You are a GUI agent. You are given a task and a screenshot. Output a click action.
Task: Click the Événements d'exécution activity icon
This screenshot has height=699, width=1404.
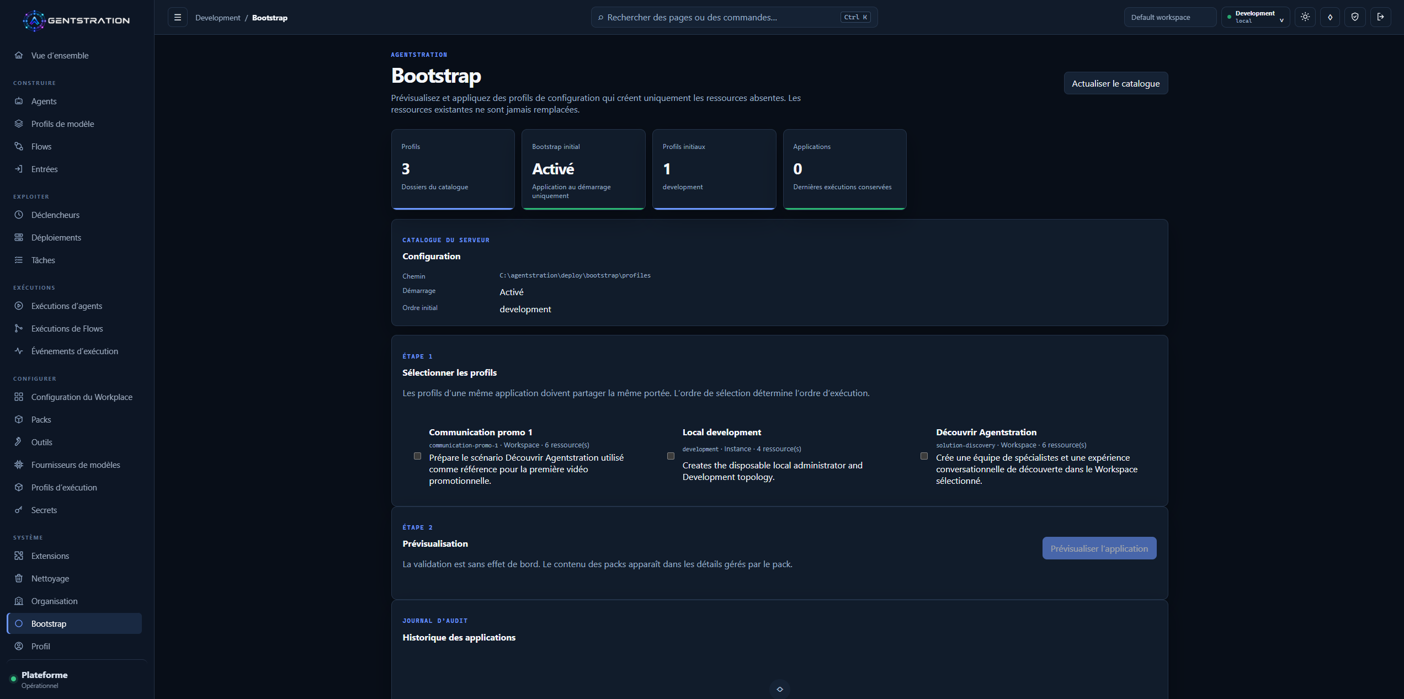point(19,351)
